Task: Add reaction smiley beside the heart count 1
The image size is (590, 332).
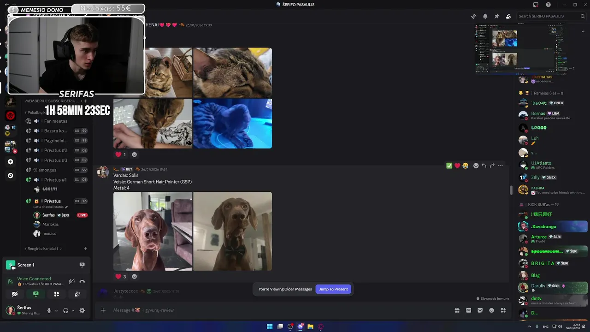Action: (134, 154)
